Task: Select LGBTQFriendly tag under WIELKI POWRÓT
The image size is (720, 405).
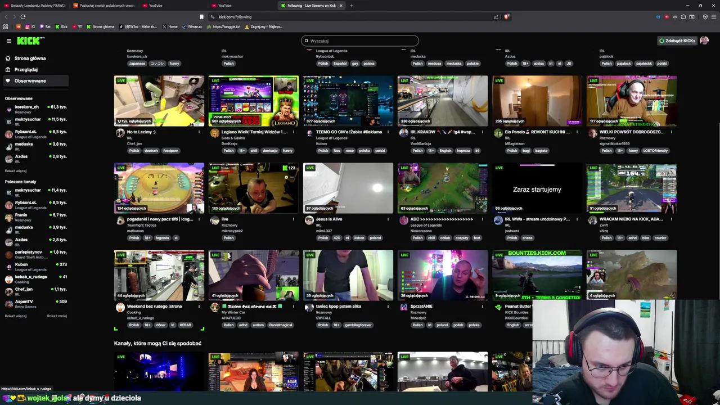Action: 655,151
